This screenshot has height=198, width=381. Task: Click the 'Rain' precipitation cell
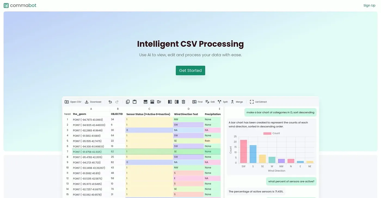pos(212,141)
